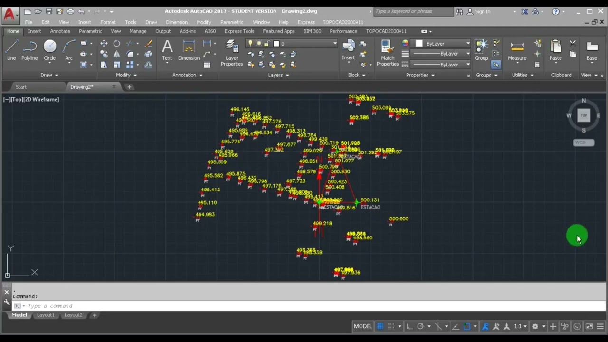Viewport: 608px width, 342px height.
Task: Expand the Layers panel
Action: click(x=278, y=75)
